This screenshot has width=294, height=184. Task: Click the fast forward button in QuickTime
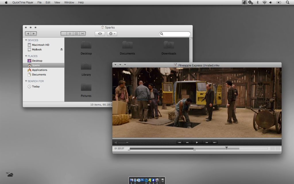(206, 142)
